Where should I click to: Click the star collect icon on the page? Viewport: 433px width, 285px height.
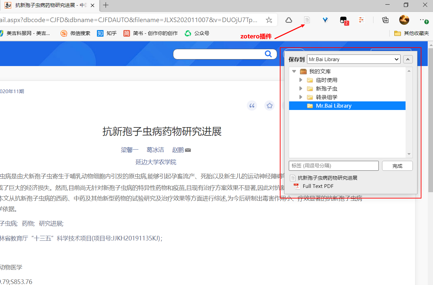point(270,106)
